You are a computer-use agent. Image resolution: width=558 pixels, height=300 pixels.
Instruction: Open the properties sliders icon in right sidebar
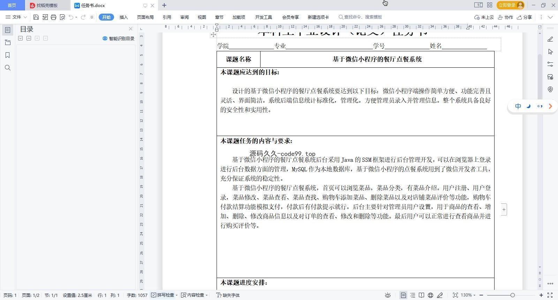pyautogui.click(x=550, y=64)
